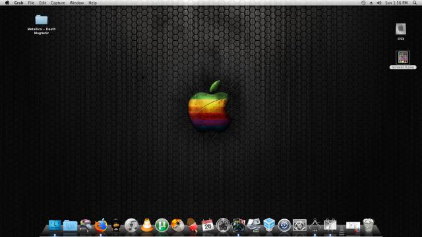Click the Sun 1:56 PM clock
Viewport: 422px width, 237px height.
(396, 3)
